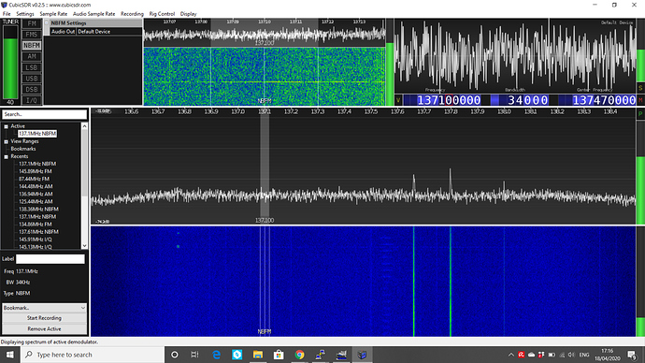This screenshot has width=645, height=363.
Task: Click the CubicSDR taskbar icon
Action: [362, 355]
